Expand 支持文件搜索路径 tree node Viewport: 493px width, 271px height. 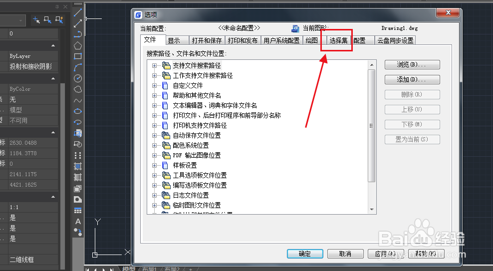[x=154, y=65]
